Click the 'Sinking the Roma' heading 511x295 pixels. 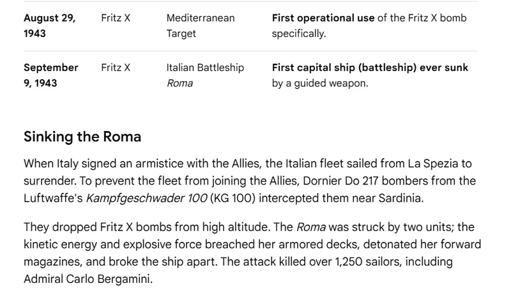coord(82,137)
